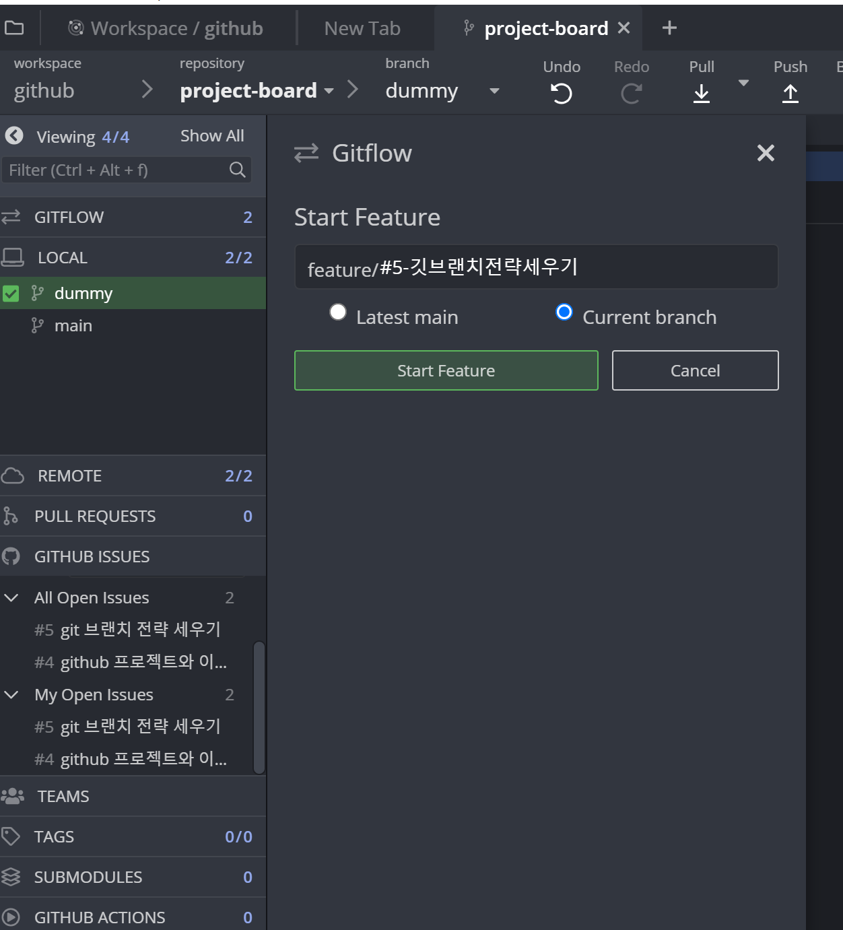
Task: Open the folder icon in tab bar
Action: tap(14, 28)
